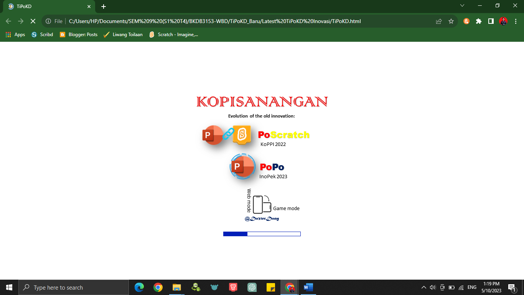The width and height of the screenshot is (524, 295).
Task: Stop loading the page
Action: pyautogui.click(x=33, y=22)
